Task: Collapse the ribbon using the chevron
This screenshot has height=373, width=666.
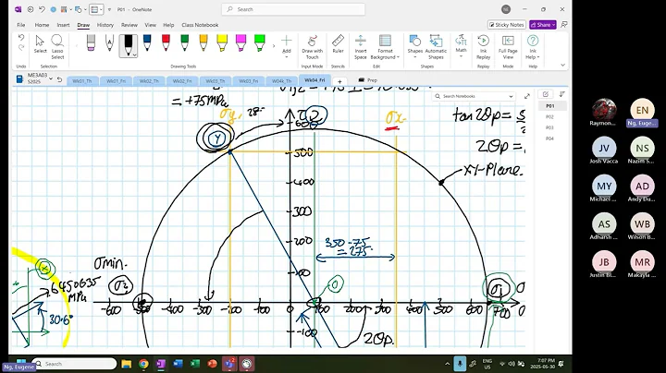Action: (x=562, y=66)
